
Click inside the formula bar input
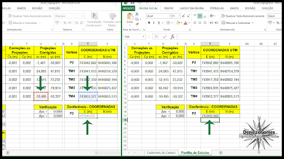click(x=230, y=37)
